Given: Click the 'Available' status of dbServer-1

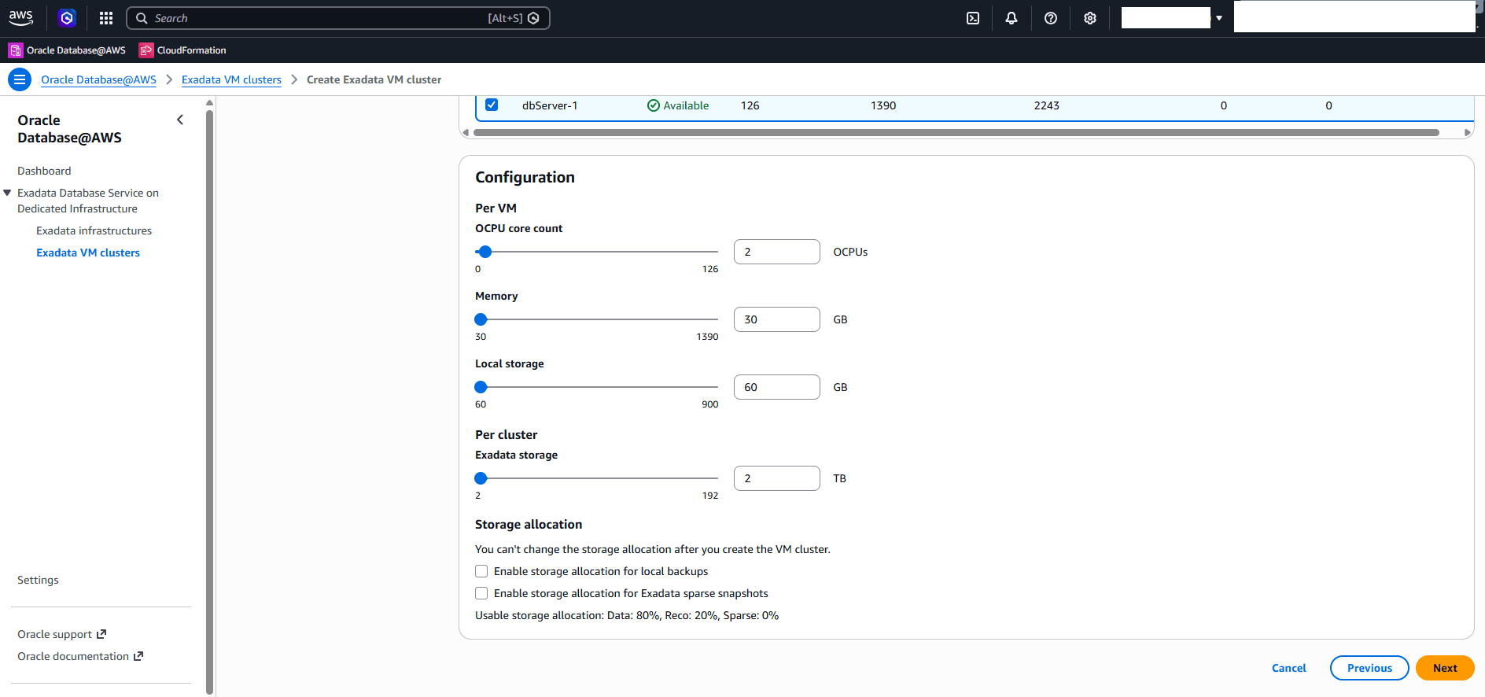Looking at the screenshot, I should coord(678,105).
